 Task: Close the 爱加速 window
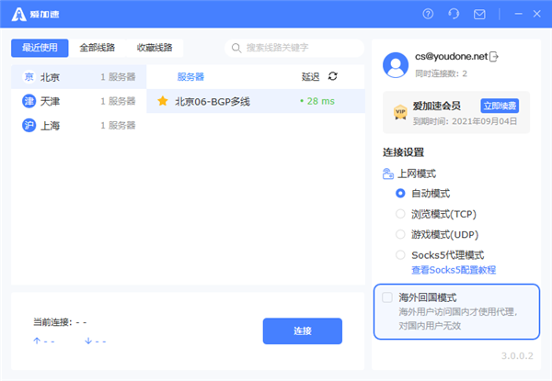537,14
